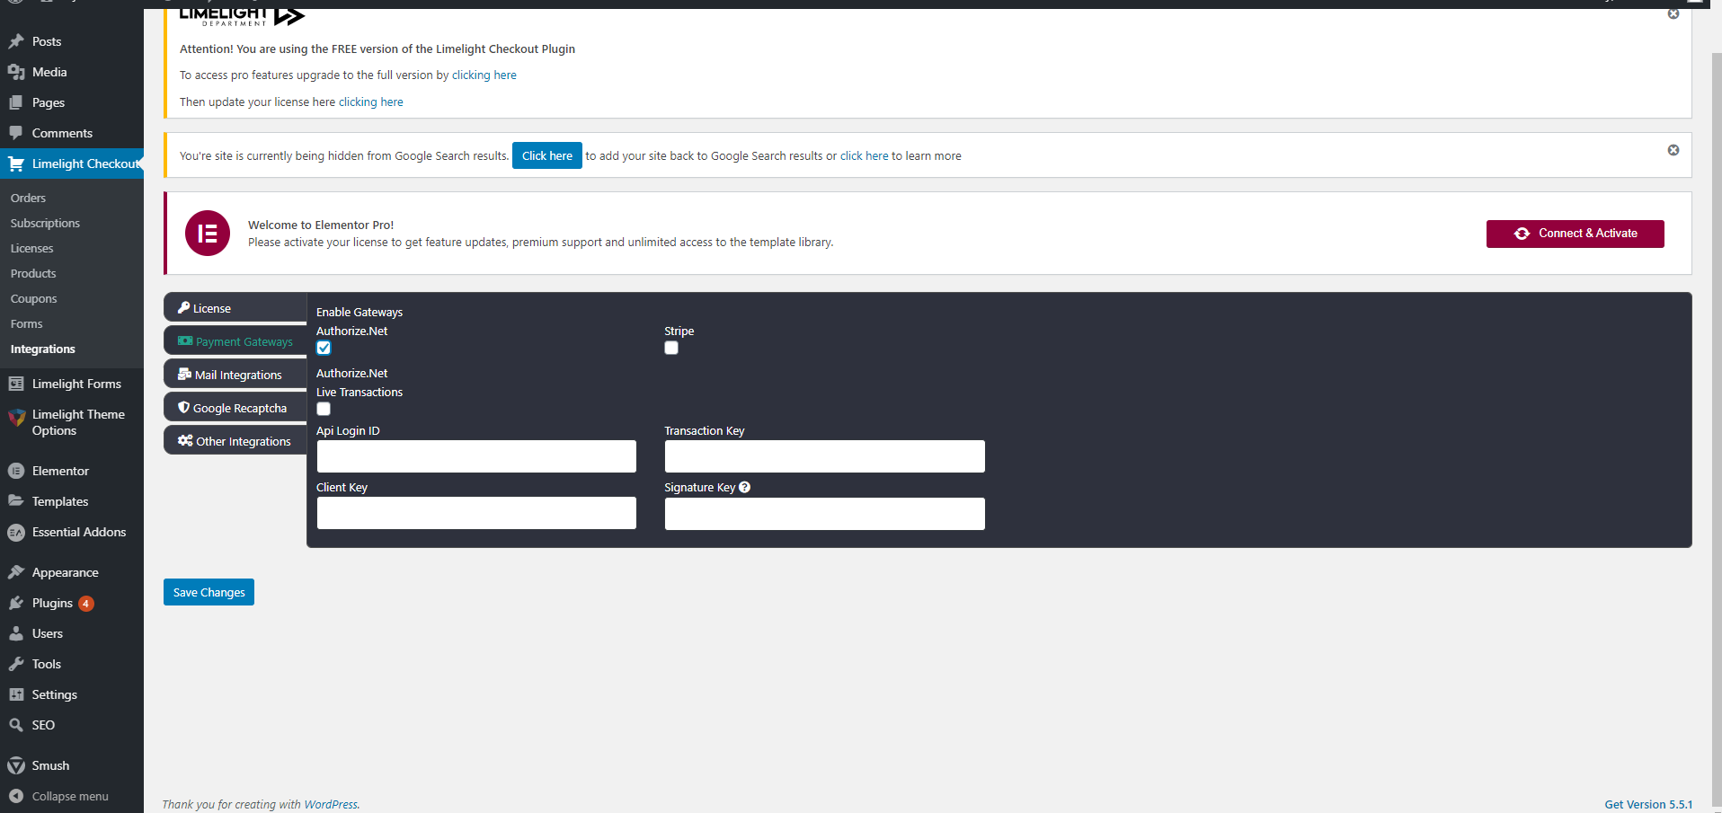The width and height of the screenshot is (1722, 813).
Task: Enable the Stripe gateway checkbox
Action: (671, 349)
